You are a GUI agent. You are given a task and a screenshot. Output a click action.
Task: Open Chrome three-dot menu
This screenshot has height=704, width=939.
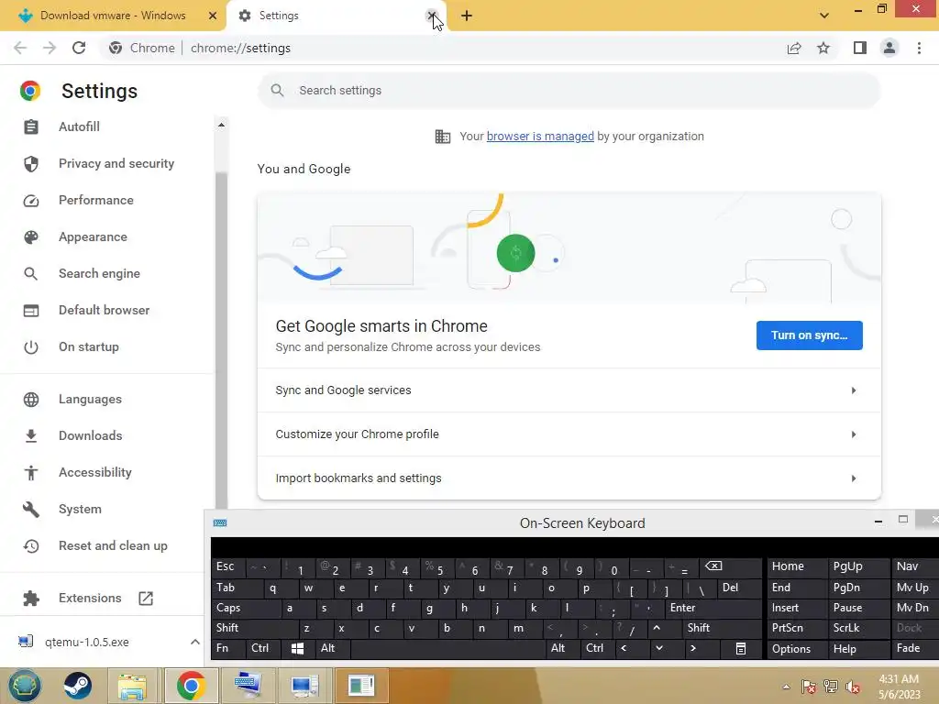click(919, 48)
